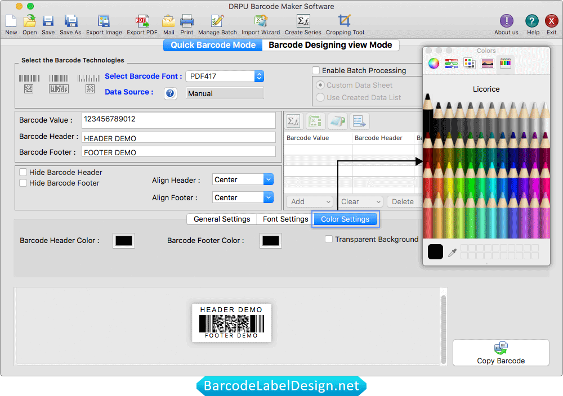Switch to Quick Barcode Mode
The height and width of the screenshot is (396, 563).
click(x=213, y=45)
